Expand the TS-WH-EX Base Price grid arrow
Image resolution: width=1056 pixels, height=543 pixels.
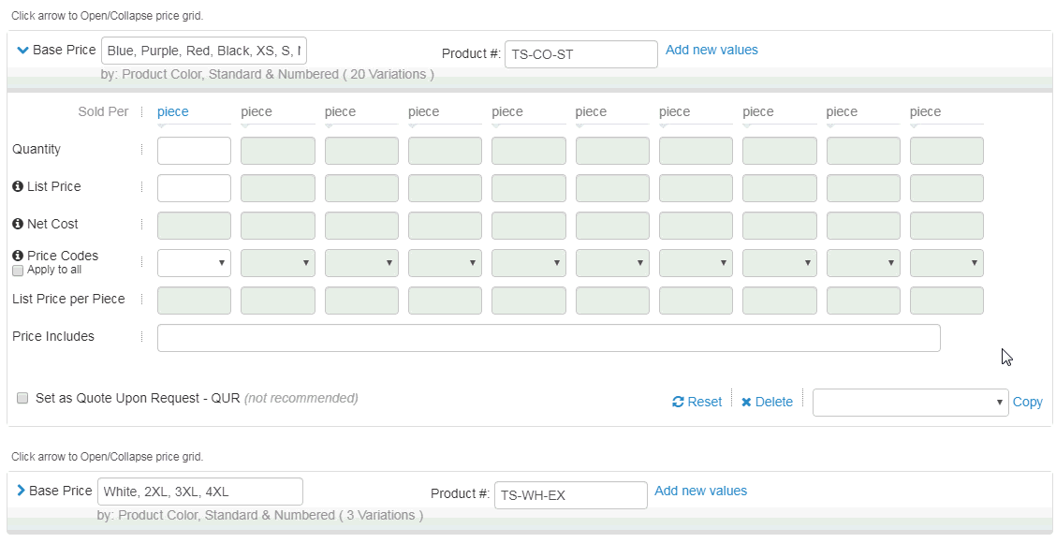[x=21, y=491]
